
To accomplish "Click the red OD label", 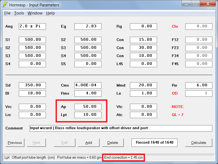I will pos(175,93).
